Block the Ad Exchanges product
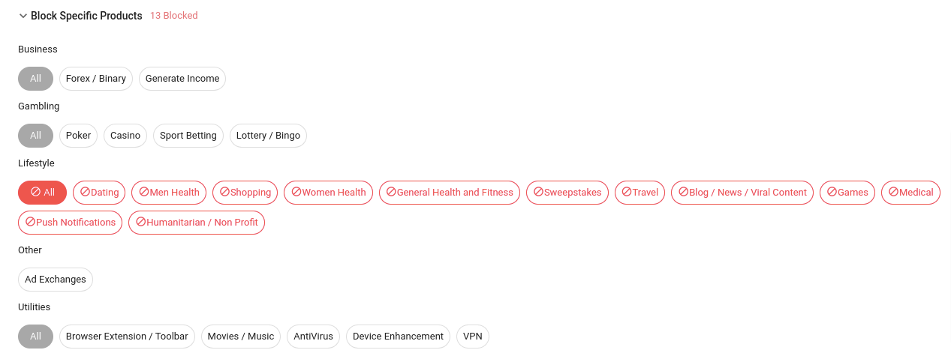Image resolution: width=951 pixels, height=356 pixels. (x=56, y=280)
